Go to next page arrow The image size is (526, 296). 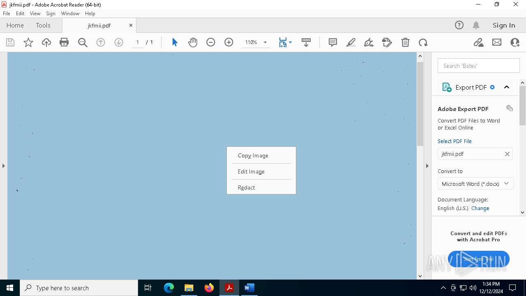(119, 42)
